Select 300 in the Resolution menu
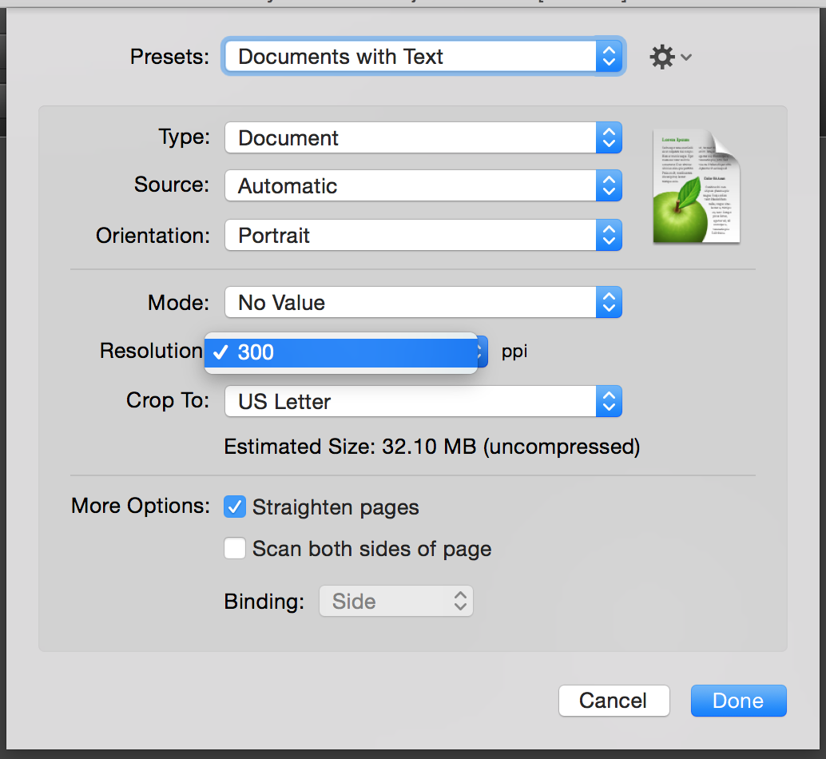The width and height of the screenshot is (826, 759). click(344, 352)
